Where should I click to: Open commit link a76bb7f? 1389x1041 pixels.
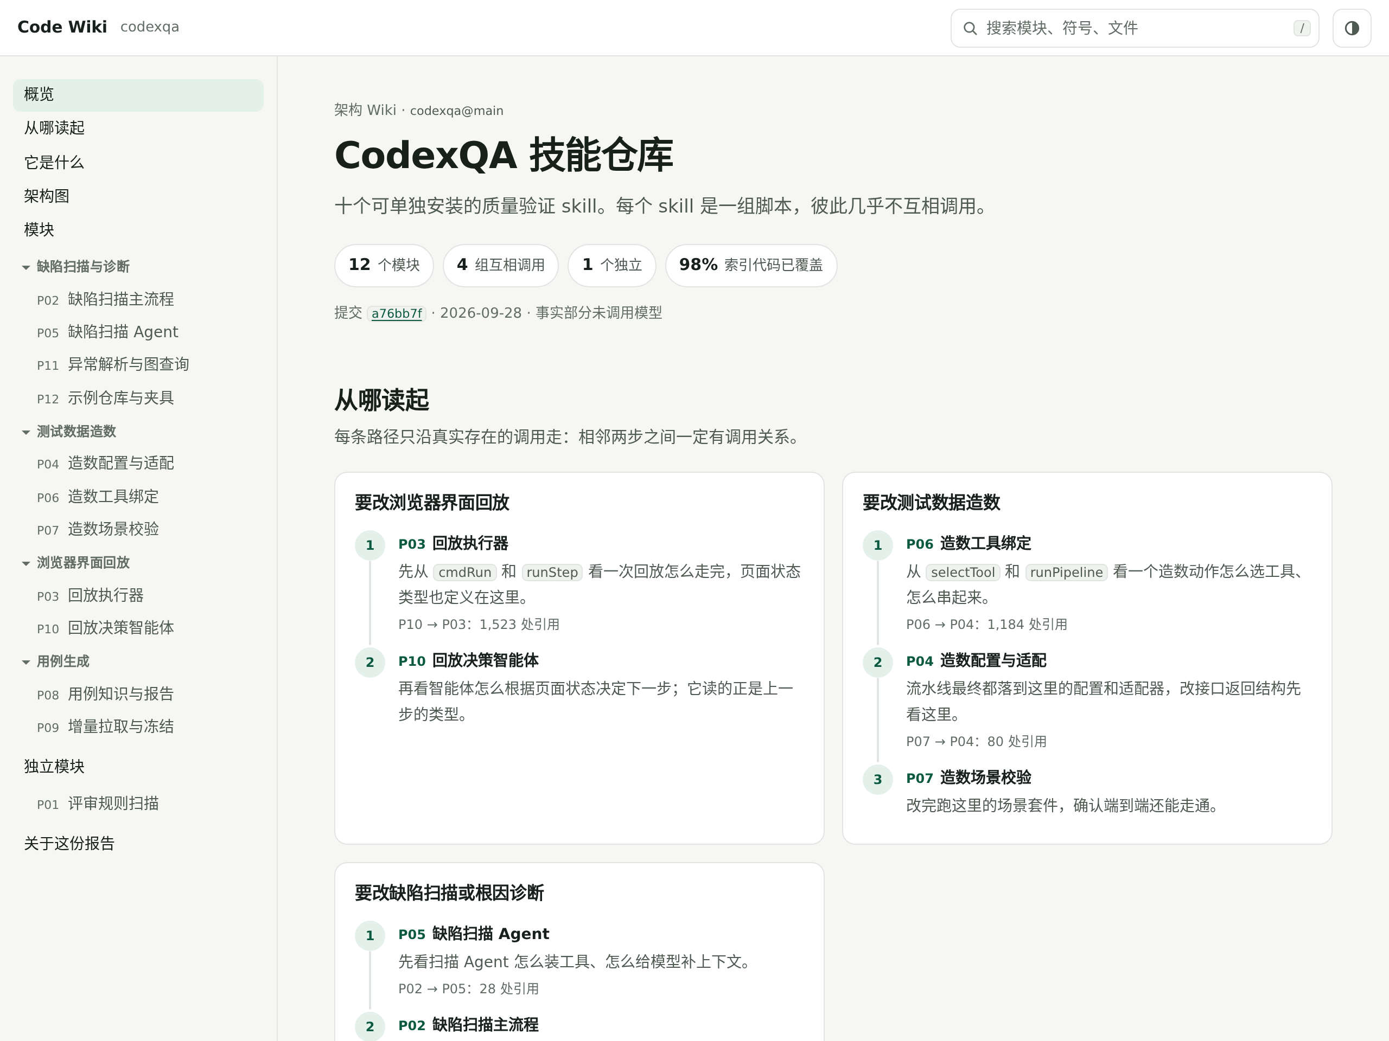point(397,313)
